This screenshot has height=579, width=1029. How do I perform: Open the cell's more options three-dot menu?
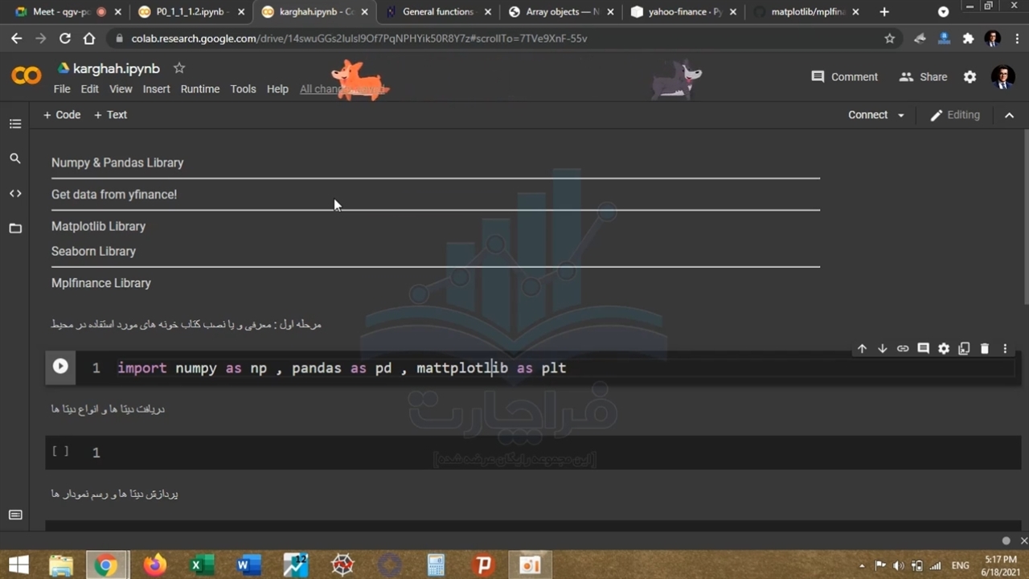pyautogui.click(x=1005, y=348)
